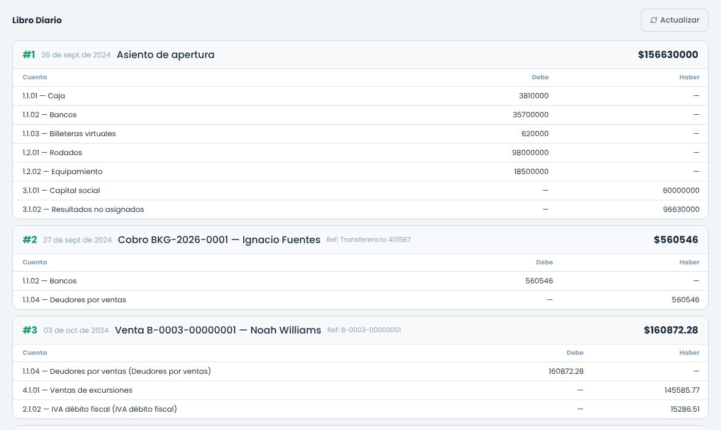The height and width of the screenshot is (430, 721).
Task: Select the date 27 de sept de 2024
Action: [77, 240]
